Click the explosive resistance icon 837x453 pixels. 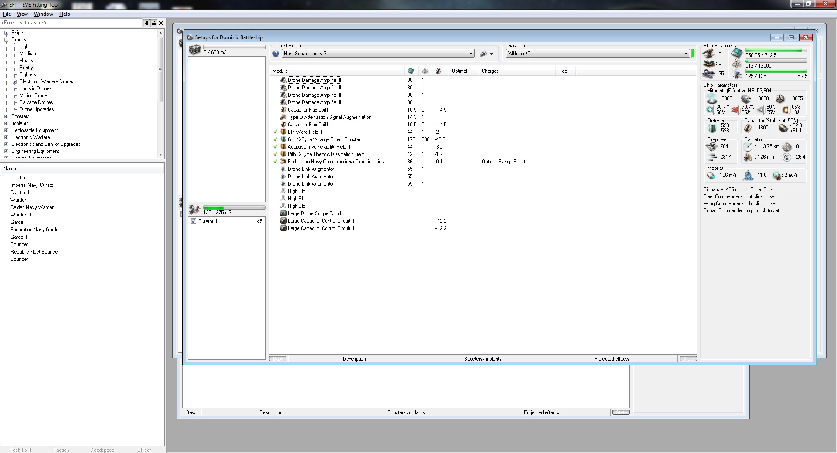[x=786, y=110]
